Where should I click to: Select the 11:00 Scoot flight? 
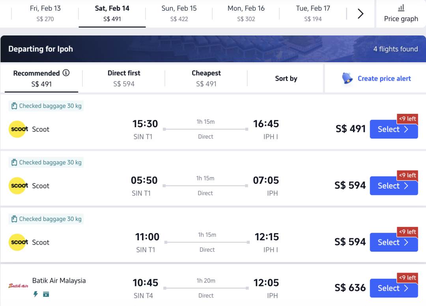(x=393, y=242)
